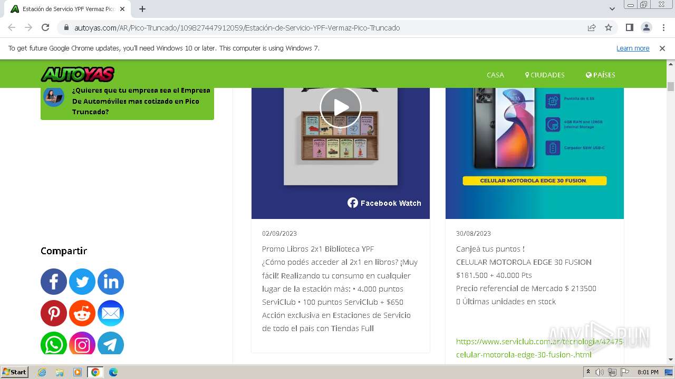Select the Estación de Servicio YPF tab
This screenshot has height=379, width=675.
coord(67,9)
